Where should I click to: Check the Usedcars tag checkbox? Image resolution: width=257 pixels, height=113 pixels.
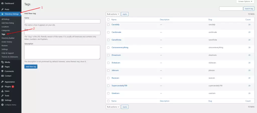[x=108, y=93]
